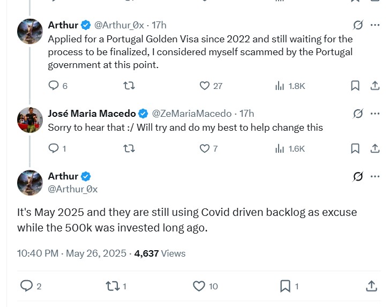Click Arthur's avatar on the main tweet
Image resolution: width=389 pixels, height=307 pixels.
pyautogui.click(x=30, y=182)
